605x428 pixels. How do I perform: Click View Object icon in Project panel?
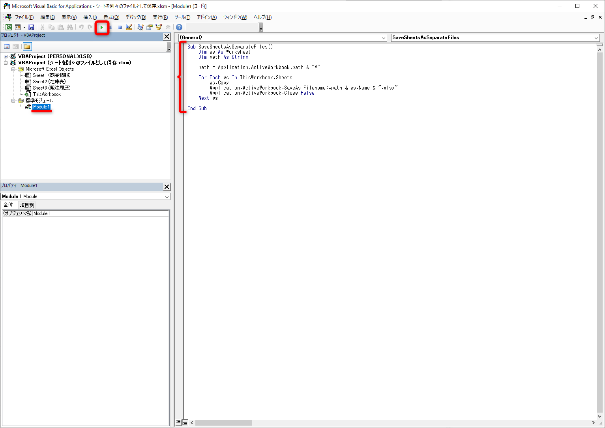(16, 47)
